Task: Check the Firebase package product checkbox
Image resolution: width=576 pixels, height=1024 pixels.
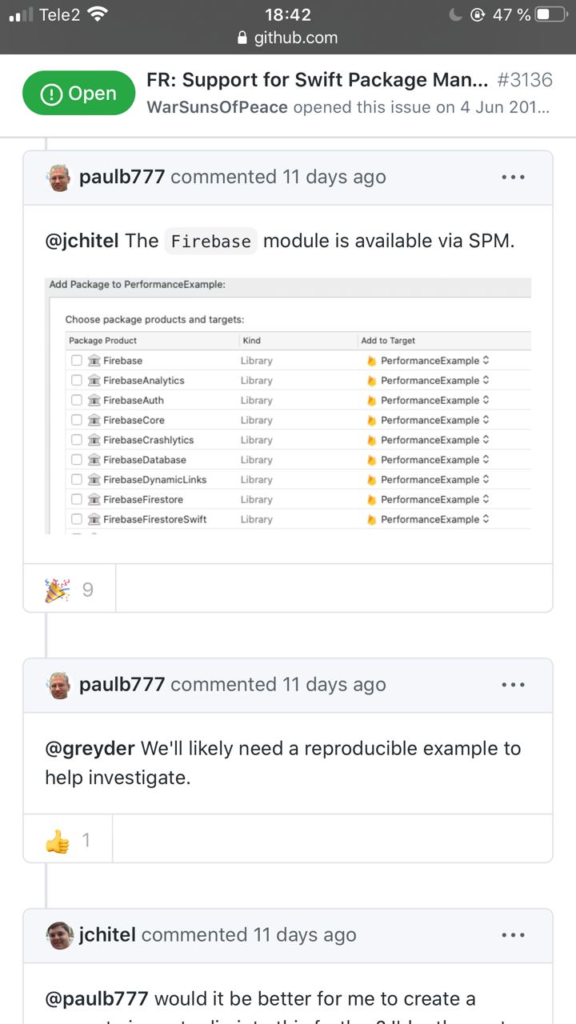Action: point(77,361)
